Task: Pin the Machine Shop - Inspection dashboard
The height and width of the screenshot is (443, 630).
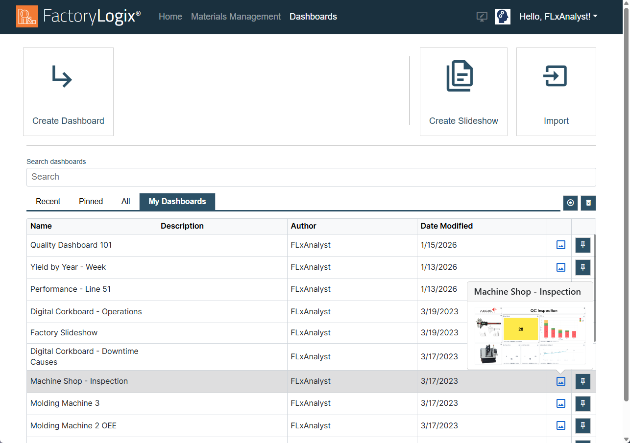Action: 582,381
